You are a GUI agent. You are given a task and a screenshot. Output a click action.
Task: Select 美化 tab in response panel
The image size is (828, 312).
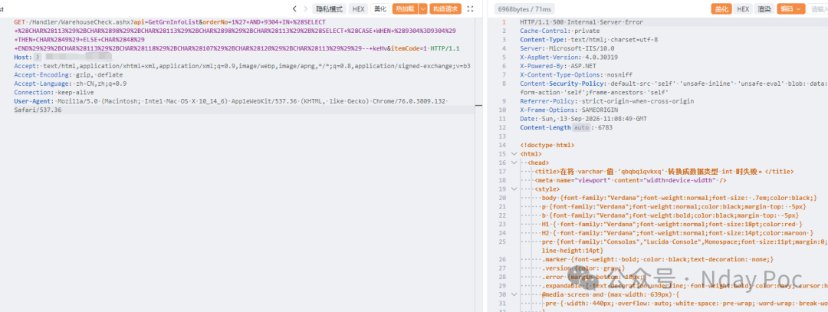tap(720, 9)
